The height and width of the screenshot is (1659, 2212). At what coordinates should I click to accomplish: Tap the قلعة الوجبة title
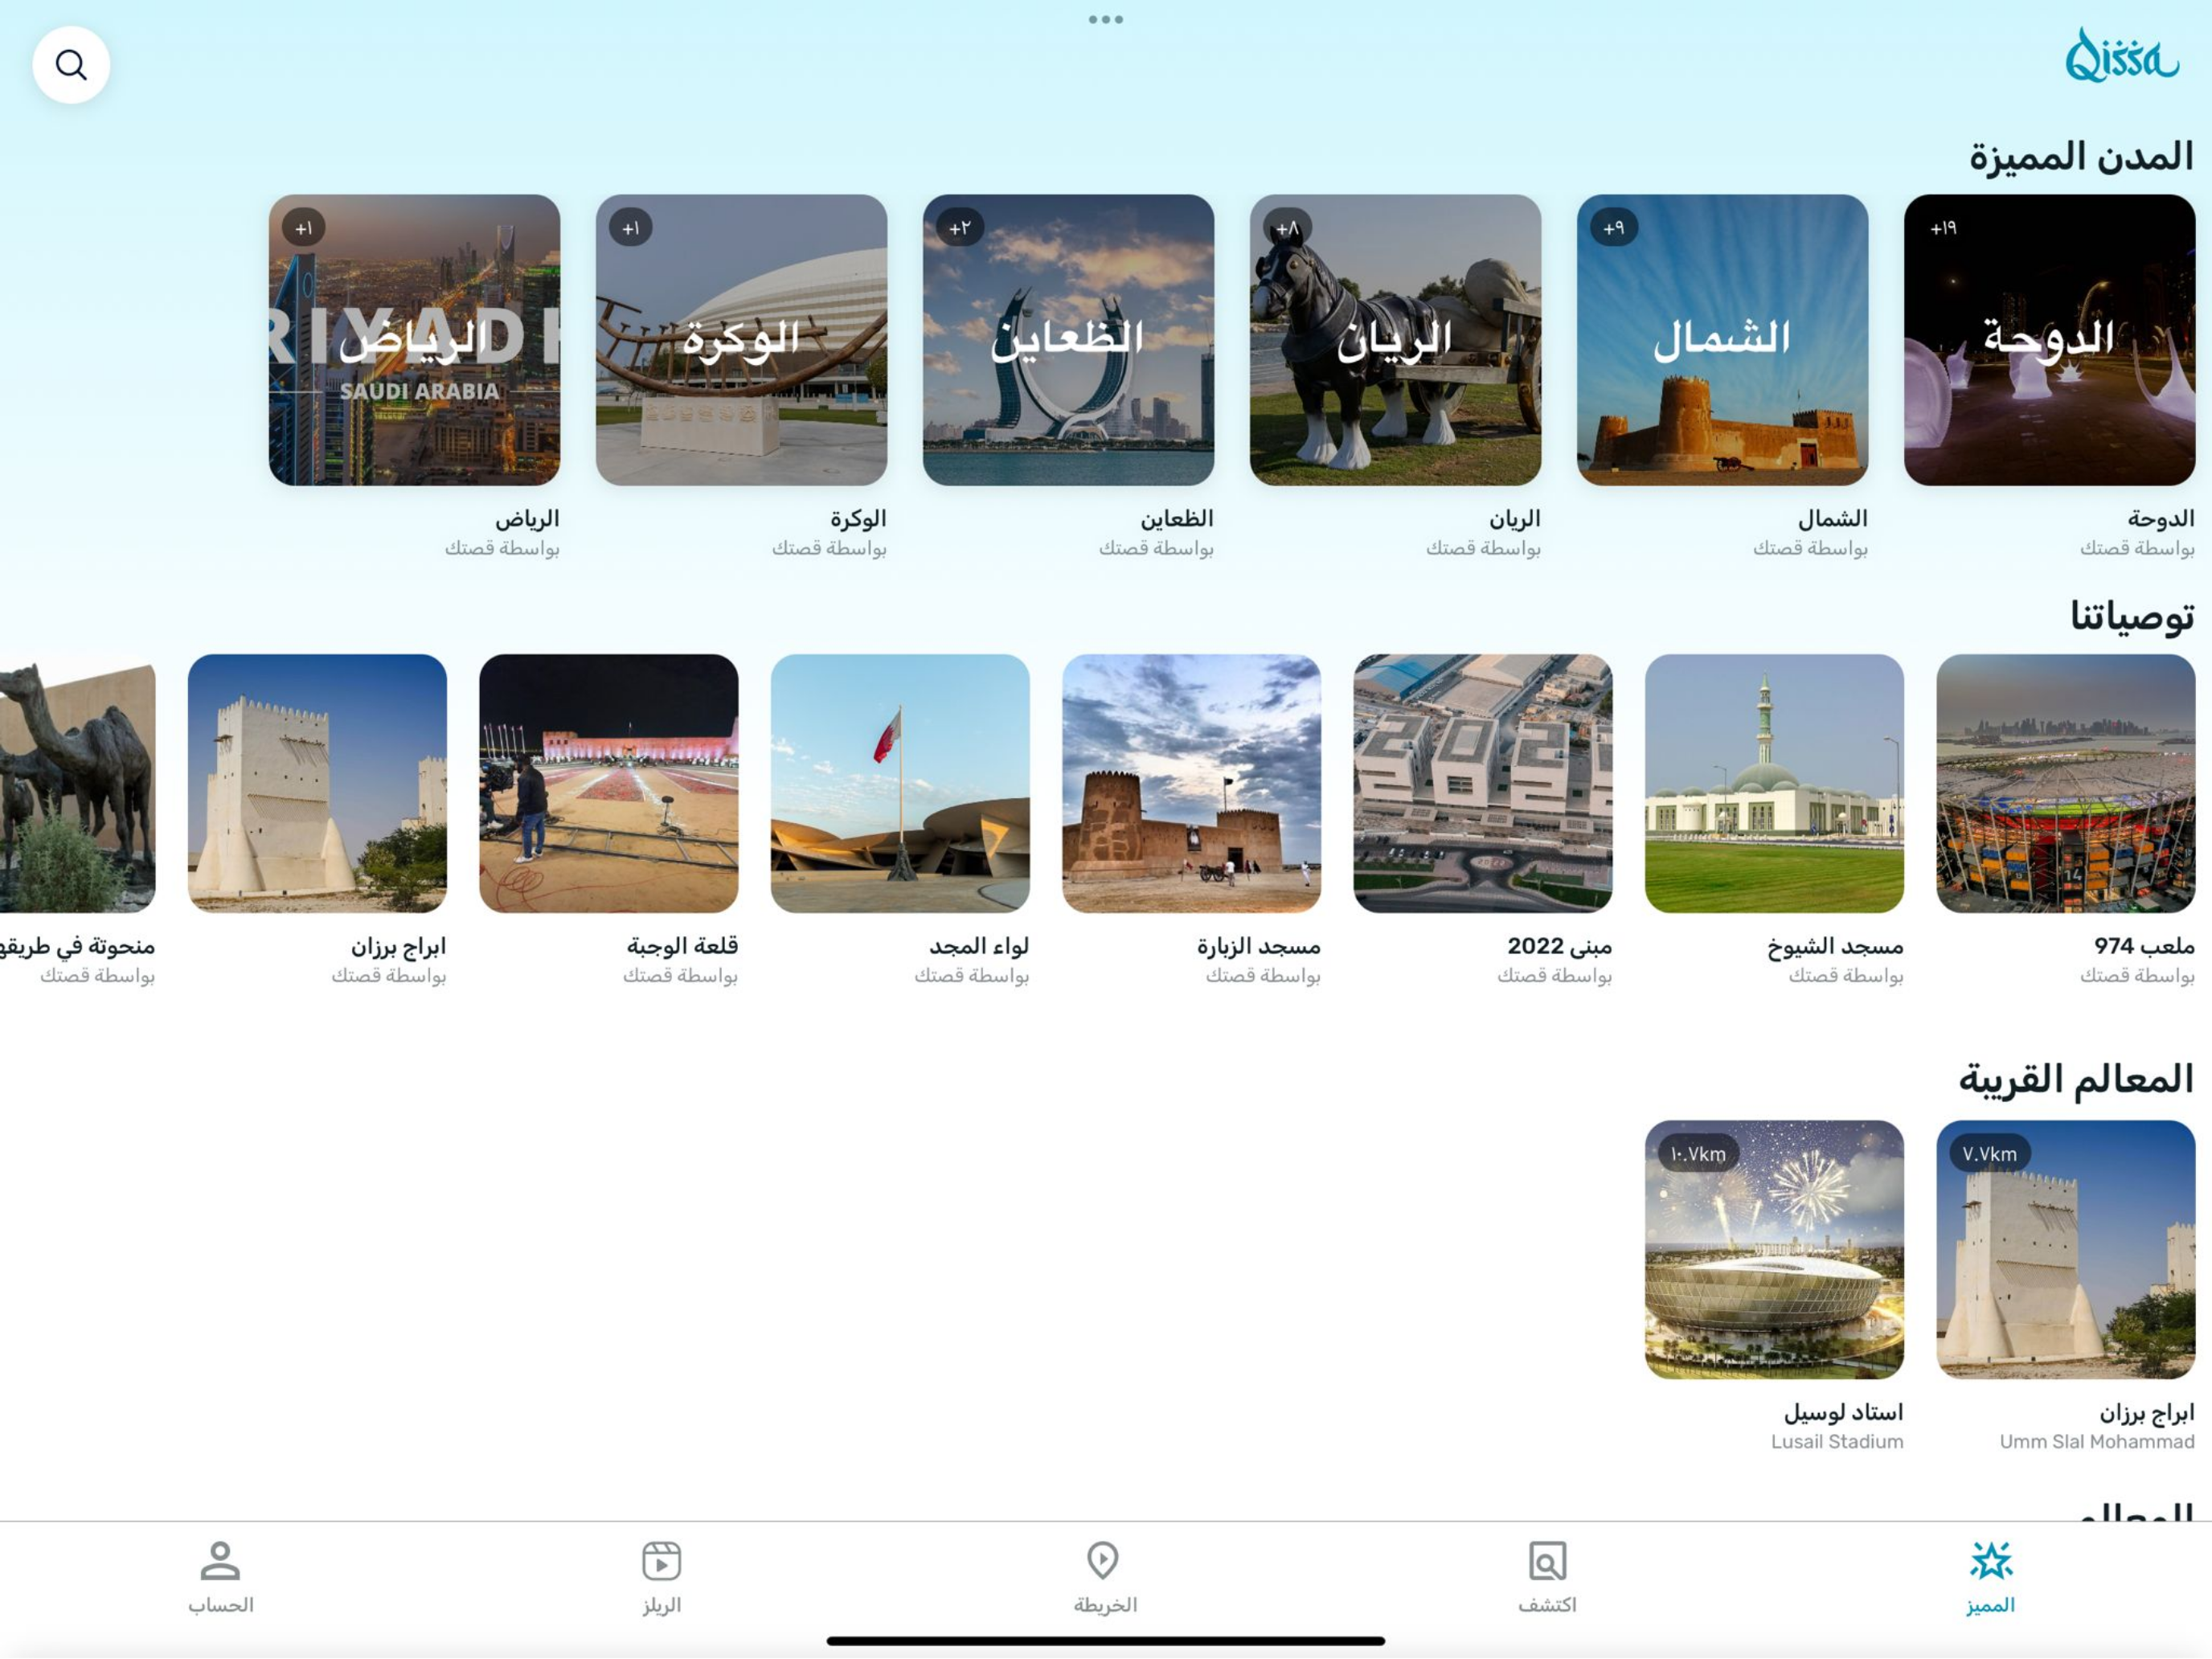tap(682, 946)
